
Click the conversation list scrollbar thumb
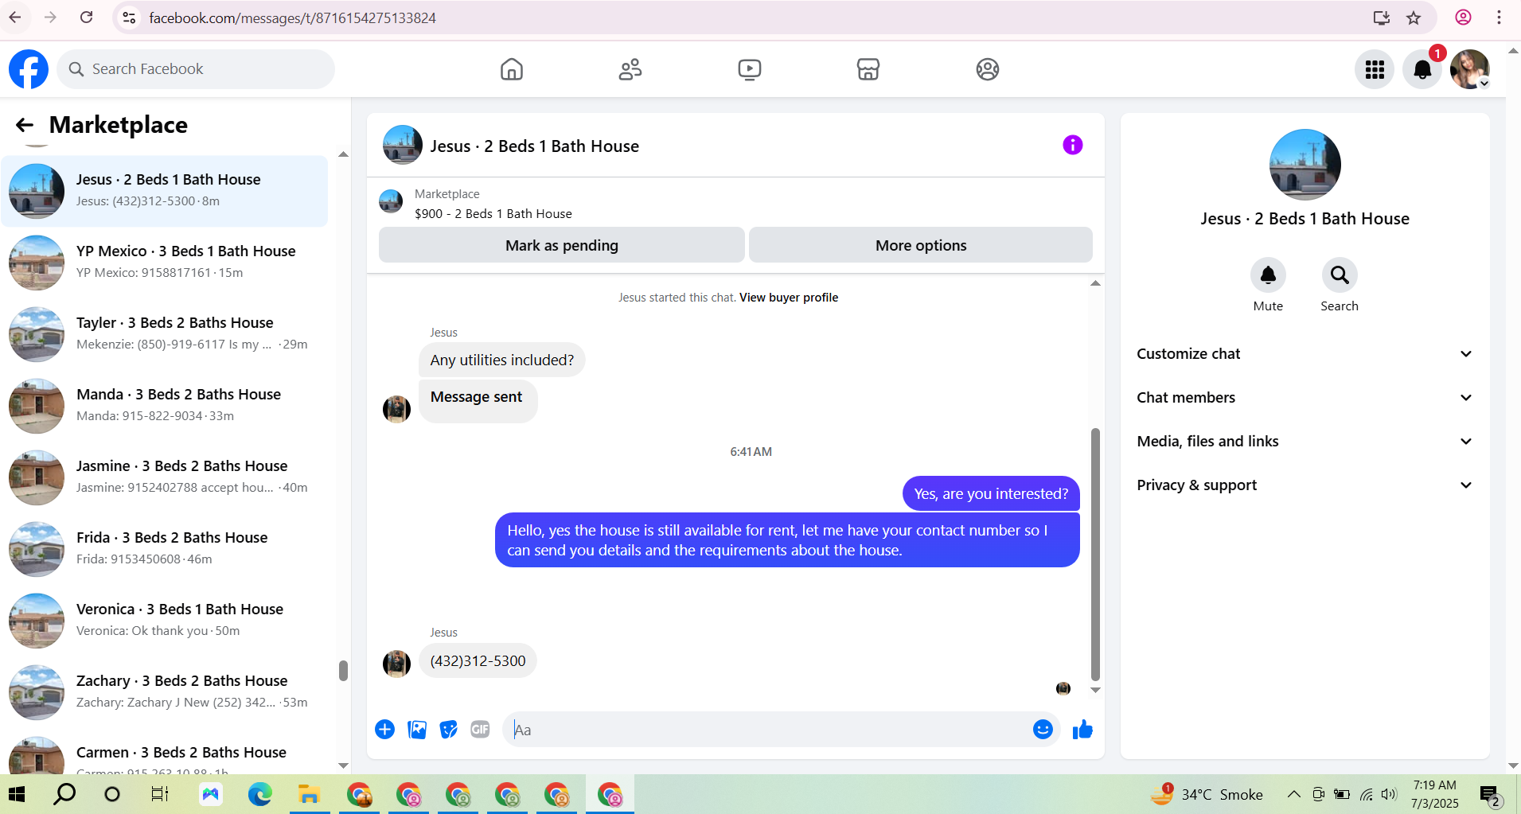(x=343, y=671)
